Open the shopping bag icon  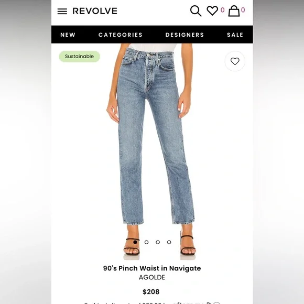(x=234, y=11)
